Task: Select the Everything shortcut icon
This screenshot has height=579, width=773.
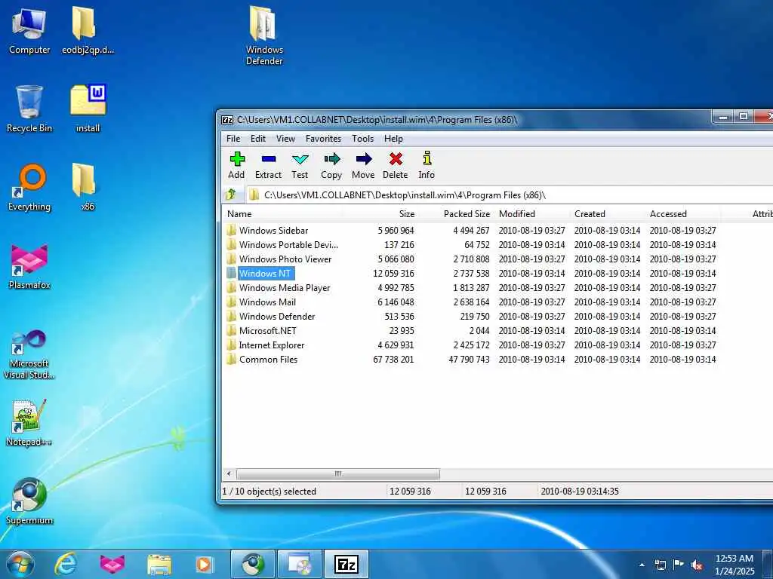Action: tap(29, 188)
